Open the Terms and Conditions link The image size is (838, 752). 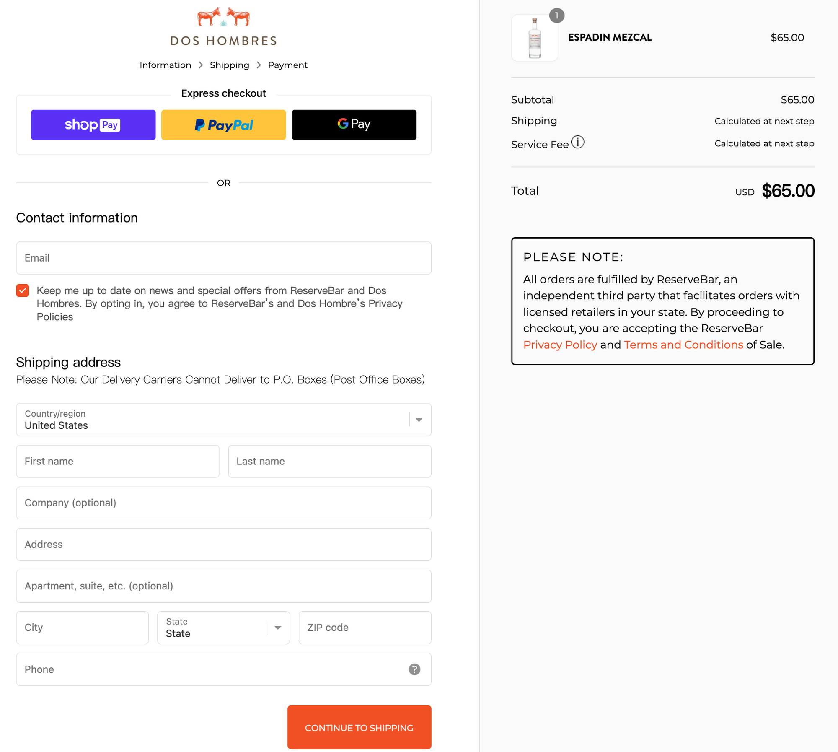click(x=683, y=345)
